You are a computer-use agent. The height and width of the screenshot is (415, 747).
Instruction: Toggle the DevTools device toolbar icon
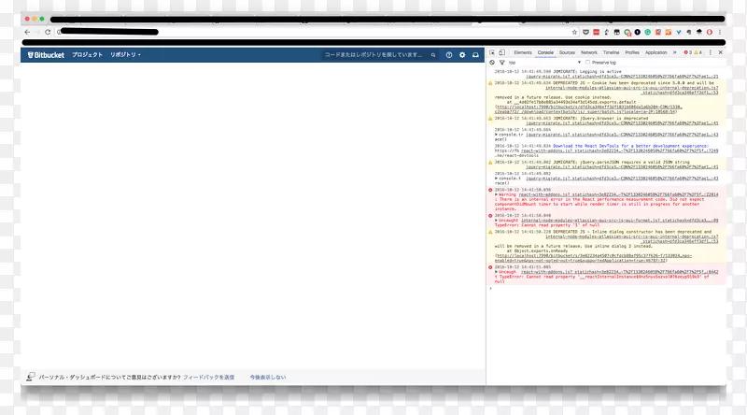click(x=503, y=52)
